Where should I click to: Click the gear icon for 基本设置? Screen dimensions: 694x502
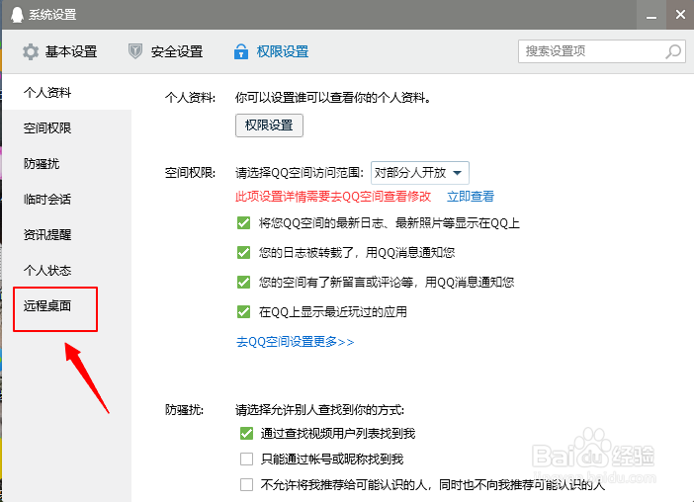[31, 51]
